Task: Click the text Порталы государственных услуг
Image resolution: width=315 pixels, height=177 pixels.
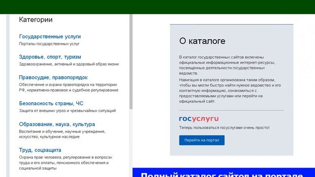Action: (49, 44)
